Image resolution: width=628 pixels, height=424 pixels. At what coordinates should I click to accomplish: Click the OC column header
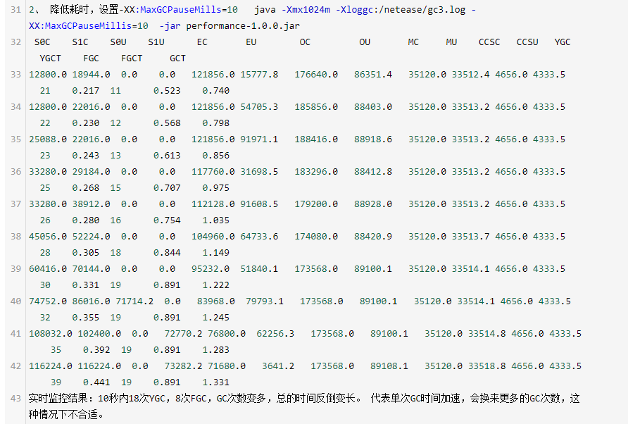point(305,42)
